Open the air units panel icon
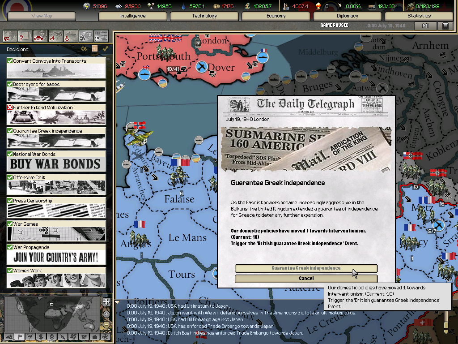Viewport: 458px width, 344px height. point(55,37)
